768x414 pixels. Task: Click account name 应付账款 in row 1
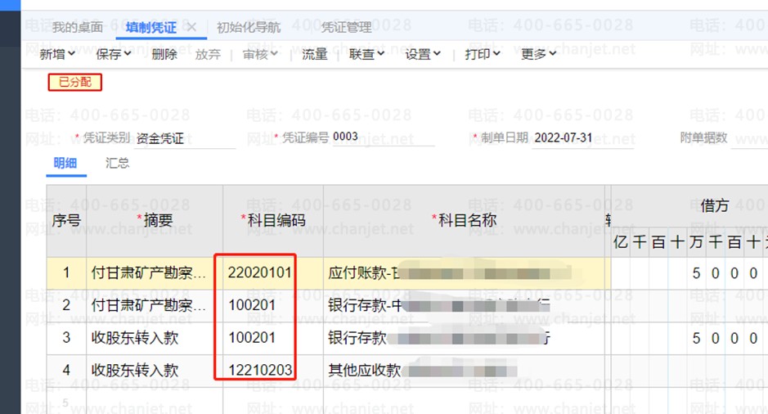[464, 273]
